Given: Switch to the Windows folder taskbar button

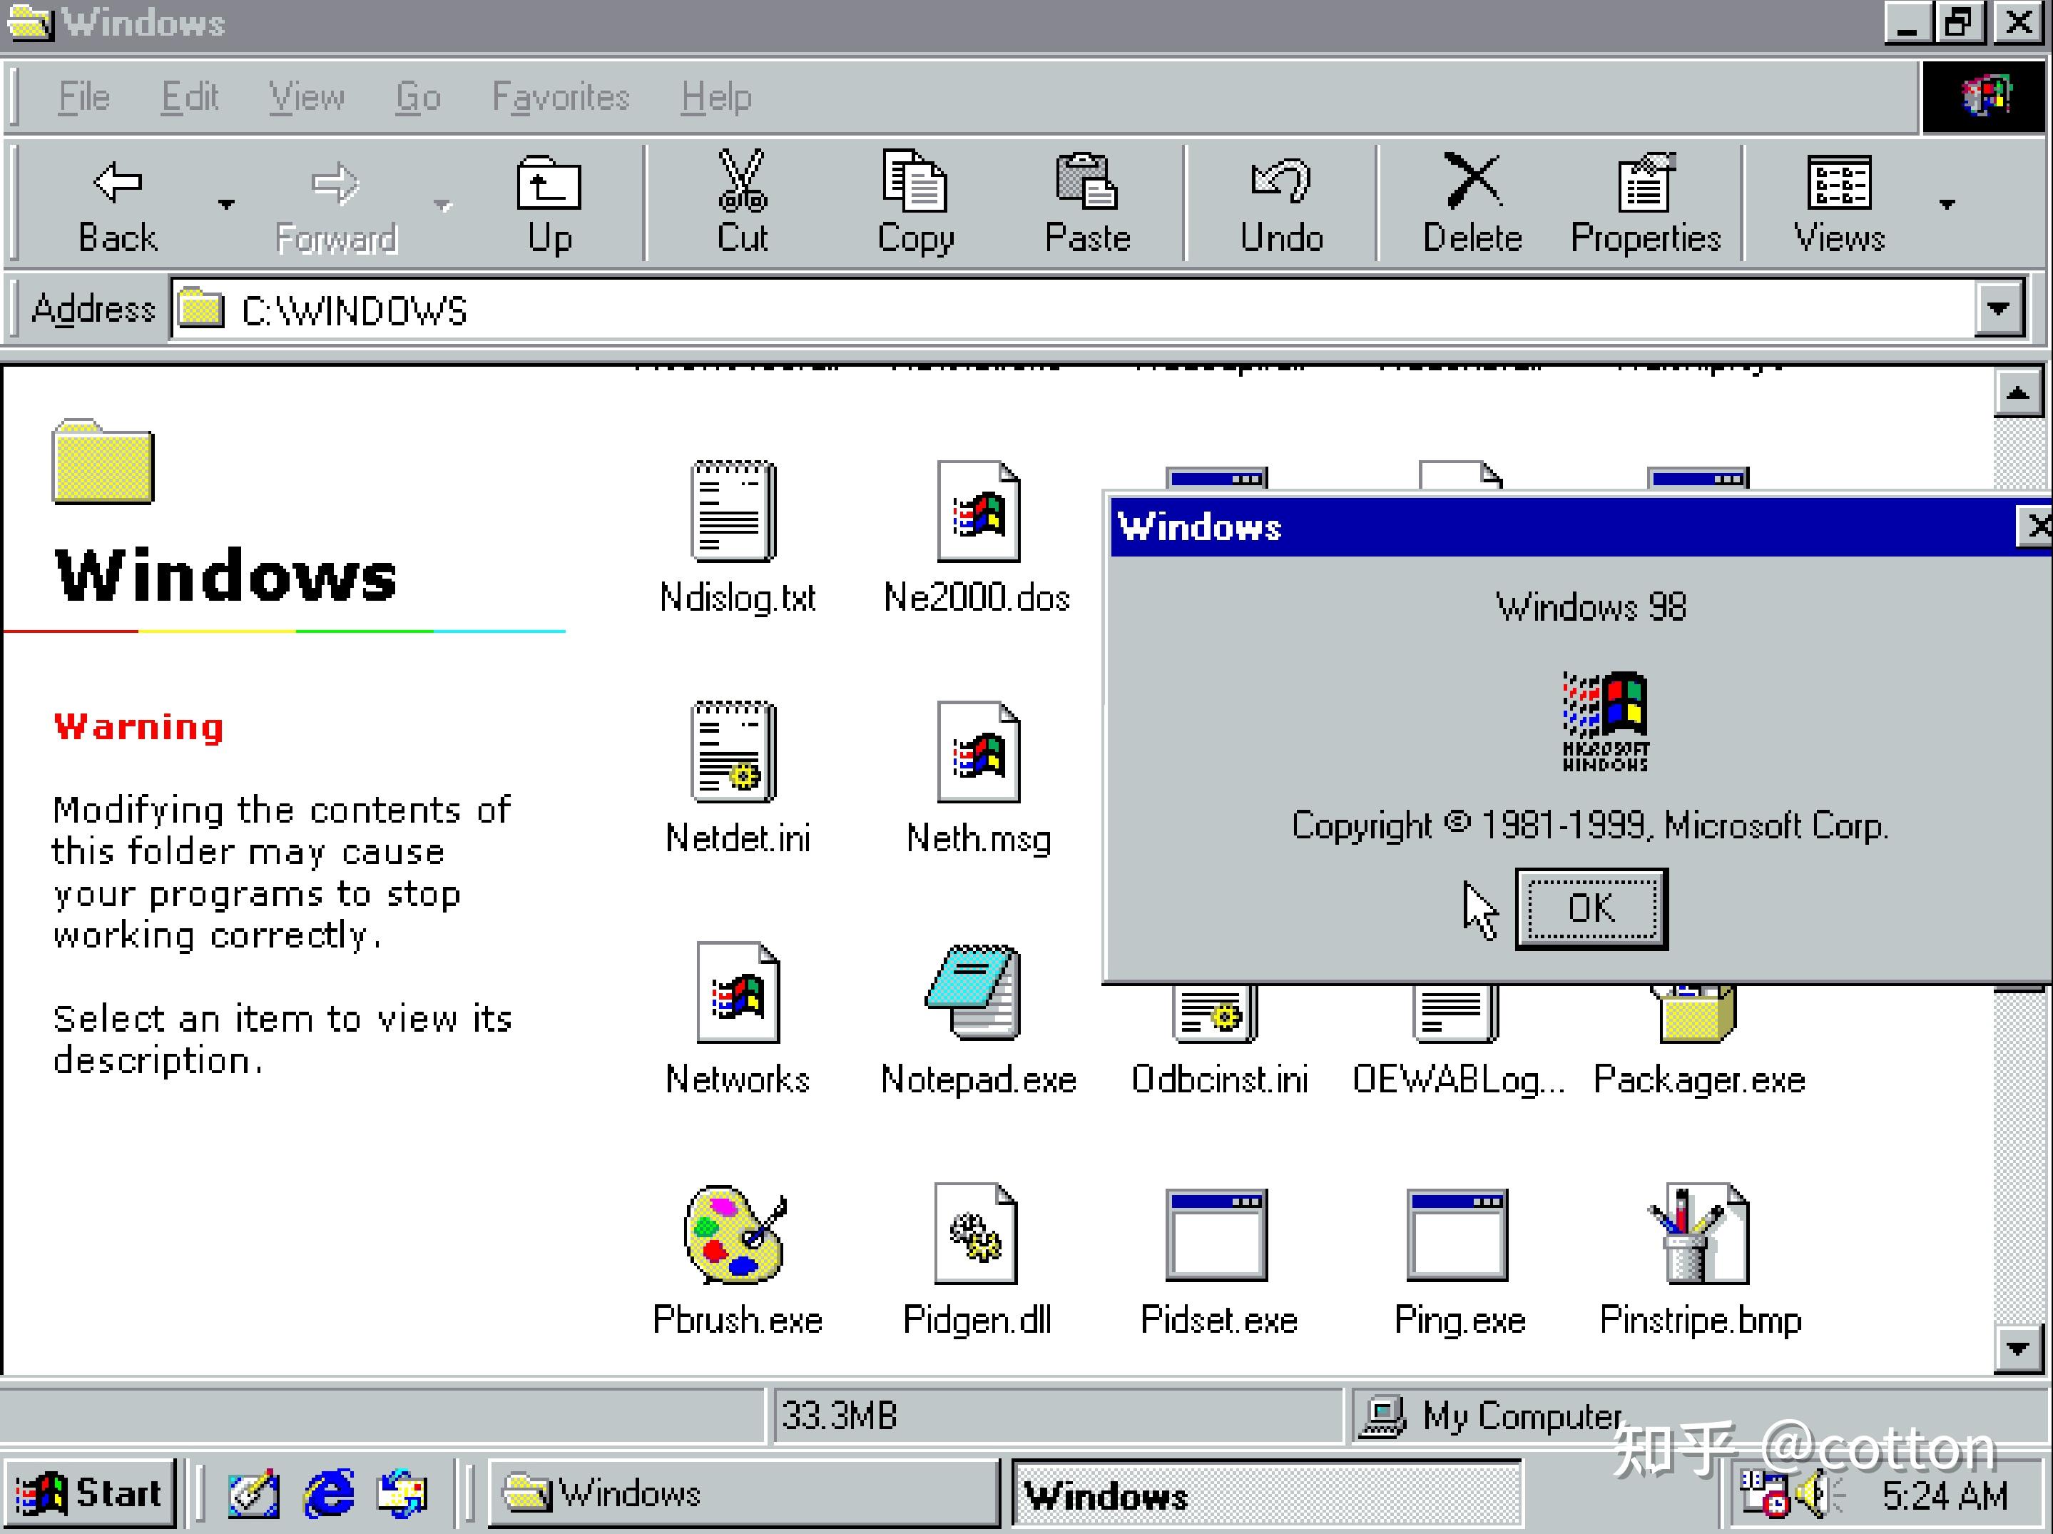Looking at the screenshot, I should click(743, 1493).
